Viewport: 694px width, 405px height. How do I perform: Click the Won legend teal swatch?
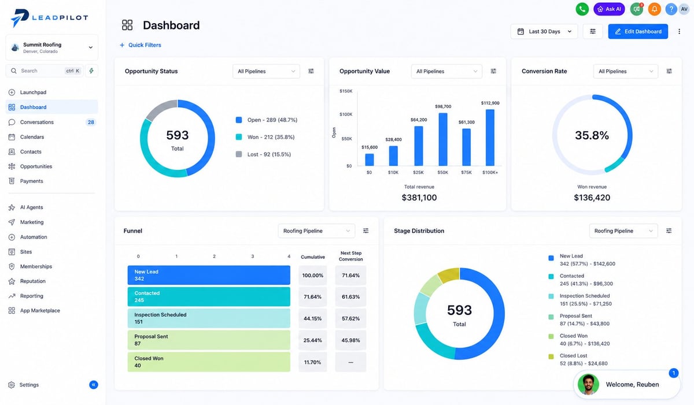pos(239,137)
